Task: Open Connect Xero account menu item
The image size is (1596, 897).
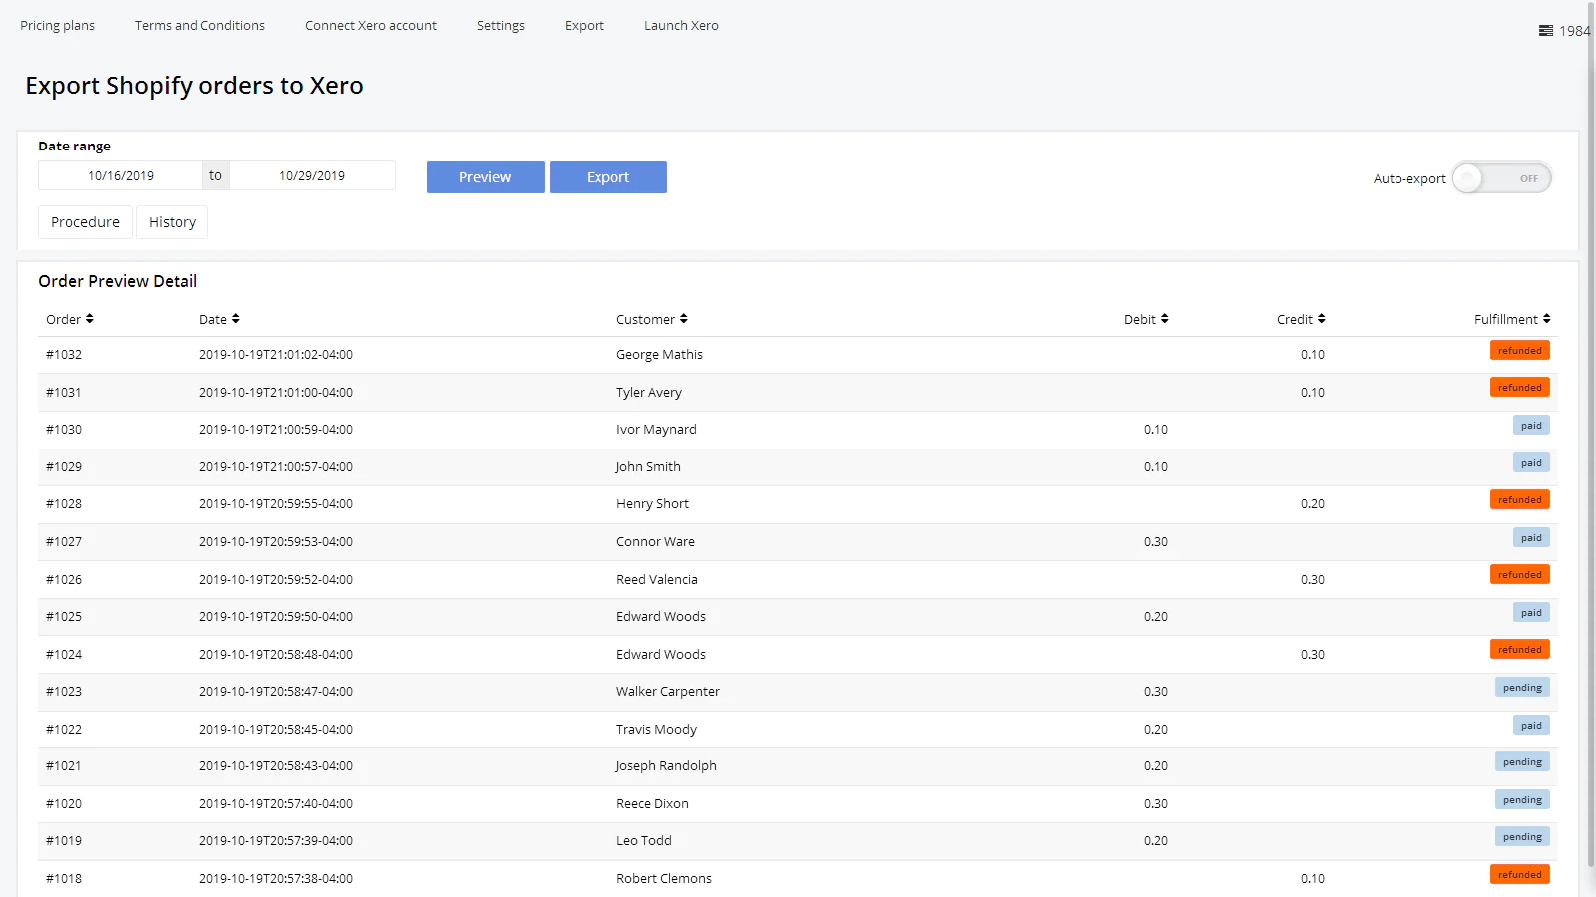Action: pos(371,26)
